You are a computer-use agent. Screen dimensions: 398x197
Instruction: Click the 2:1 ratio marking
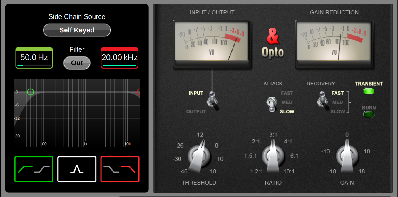(x=256, y=142)
